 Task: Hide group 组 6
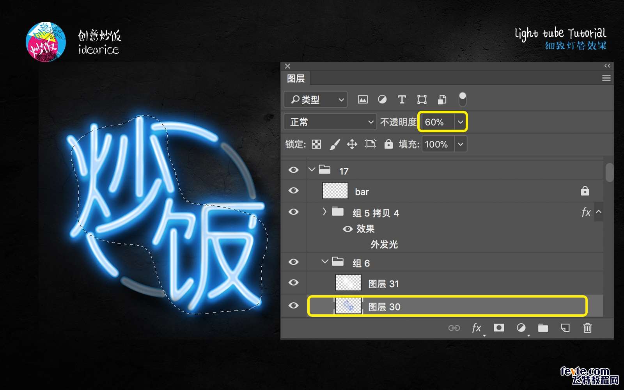[x=294, y=262]
